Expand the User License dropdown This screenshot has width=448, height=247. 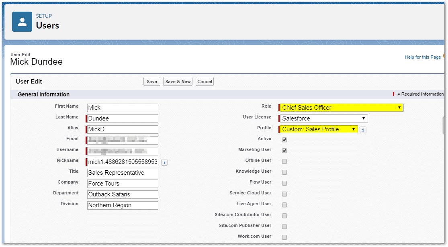(324, 118)
